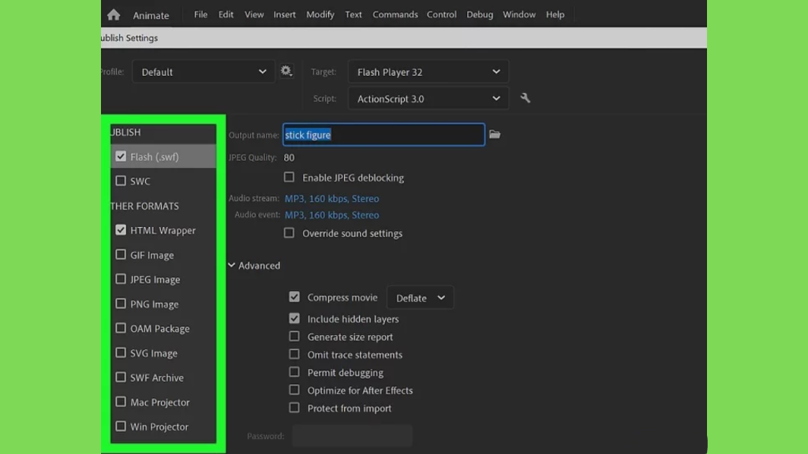This screenshot has height=454, width=808.
Task: Check Override sound settings
Action: click(x=289, y=233)
